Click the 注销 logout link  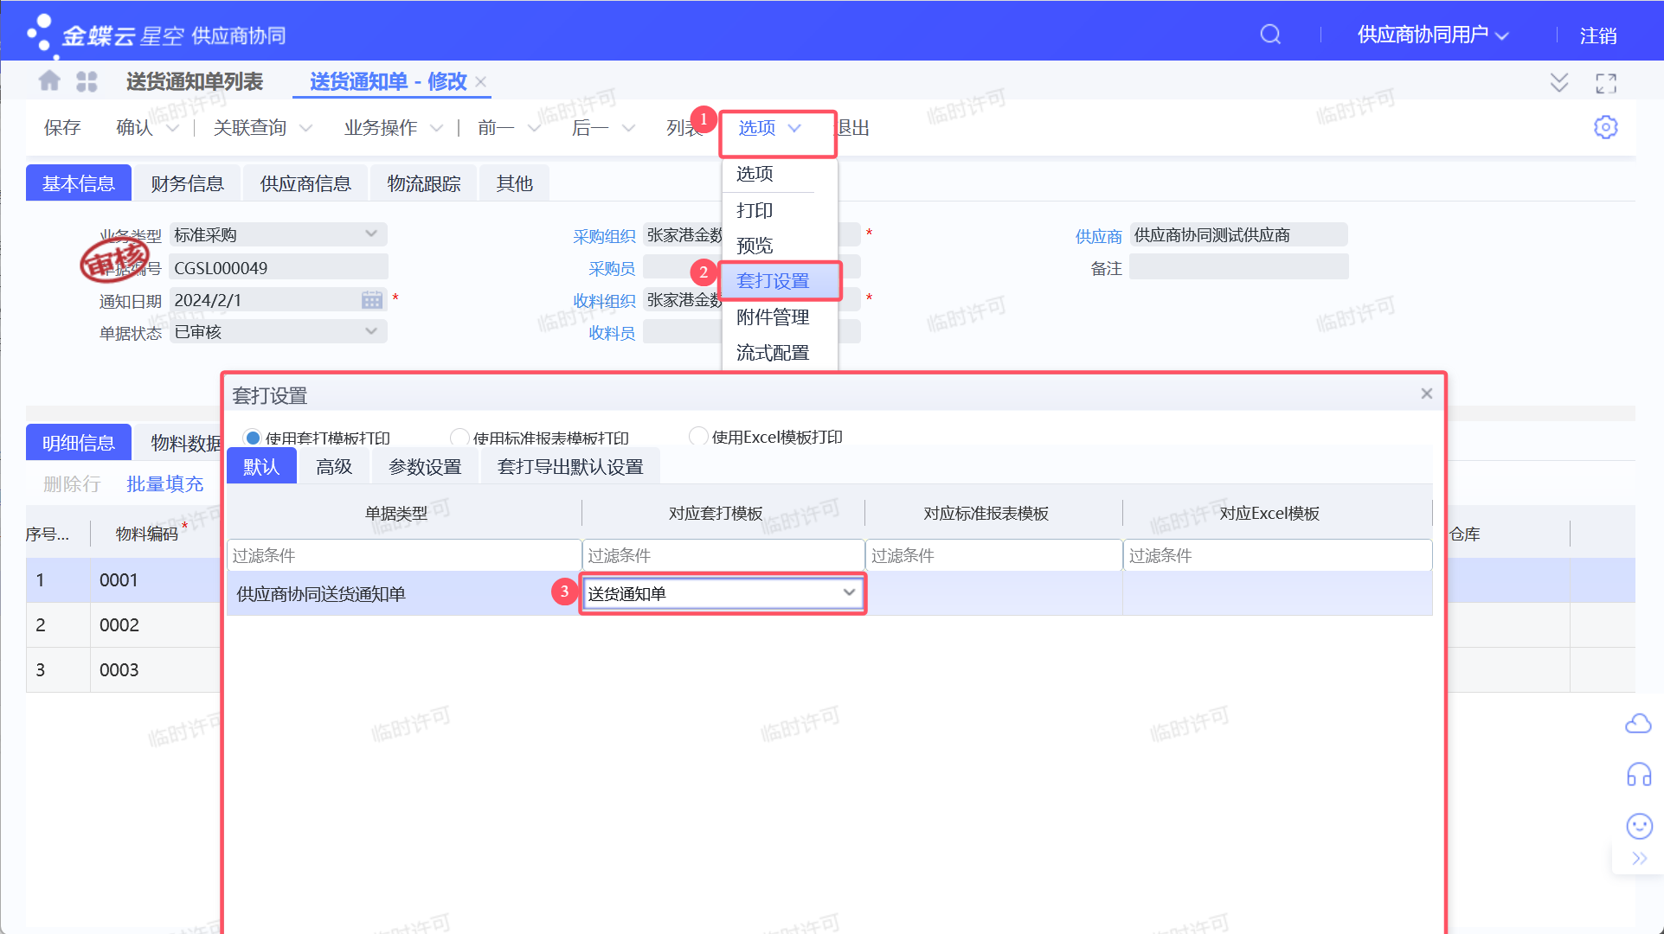(x=1598, y=35)
